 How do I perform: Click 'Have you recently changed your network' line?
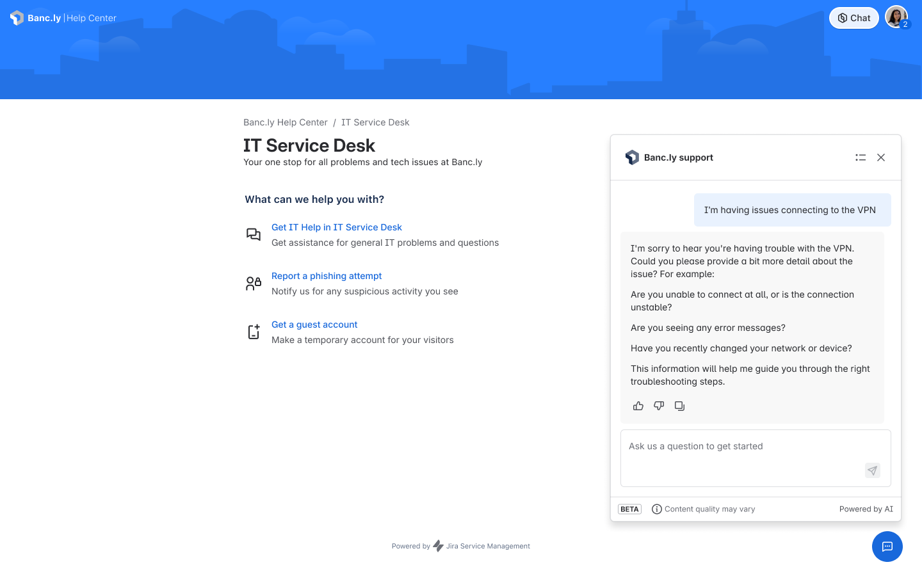click(x=741, y=348)
